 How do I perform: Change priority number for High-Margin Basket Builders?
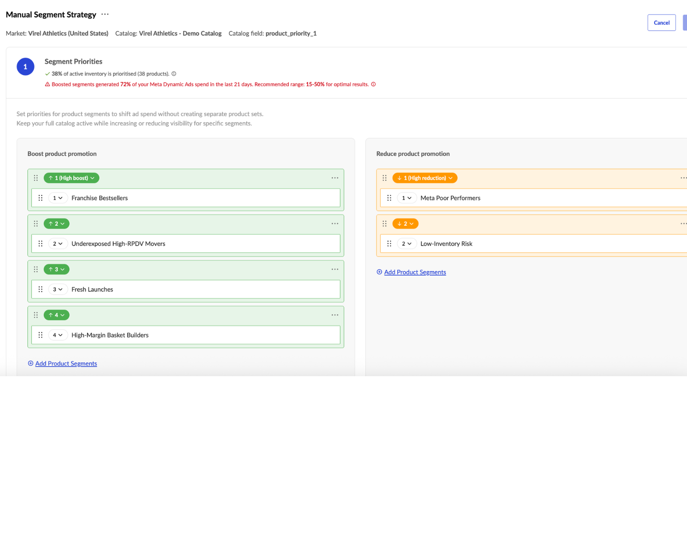[x=58, y=335]
